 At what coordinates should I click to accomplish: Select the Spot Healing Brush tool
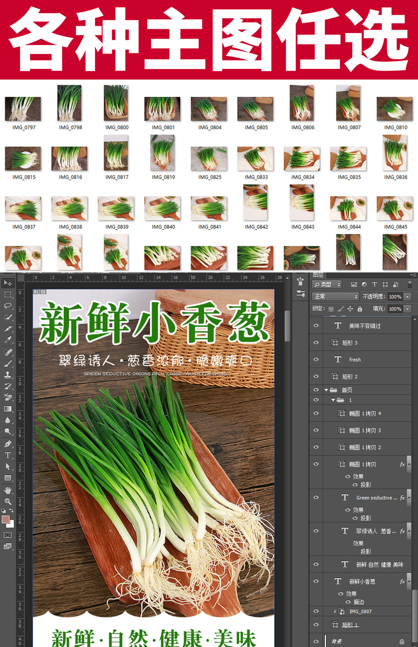pyautogui.click(x=7, y=352)
